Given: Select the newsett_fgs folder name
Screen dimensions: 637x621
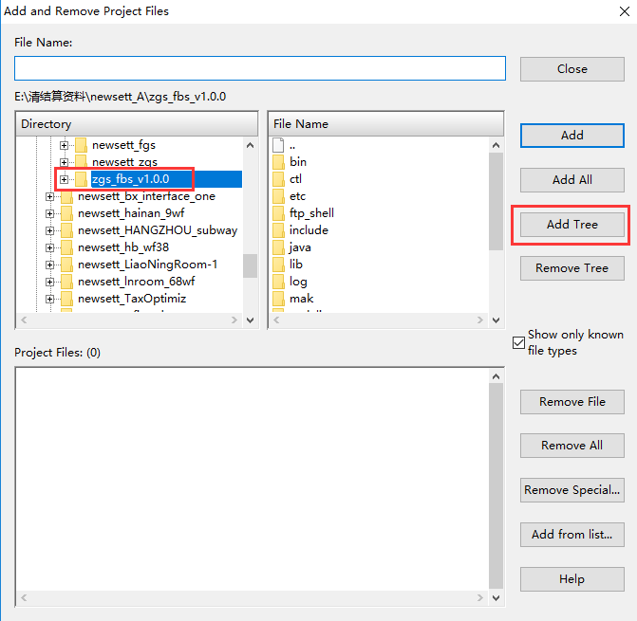Looking at the screenshot, I should pos(124,145).
